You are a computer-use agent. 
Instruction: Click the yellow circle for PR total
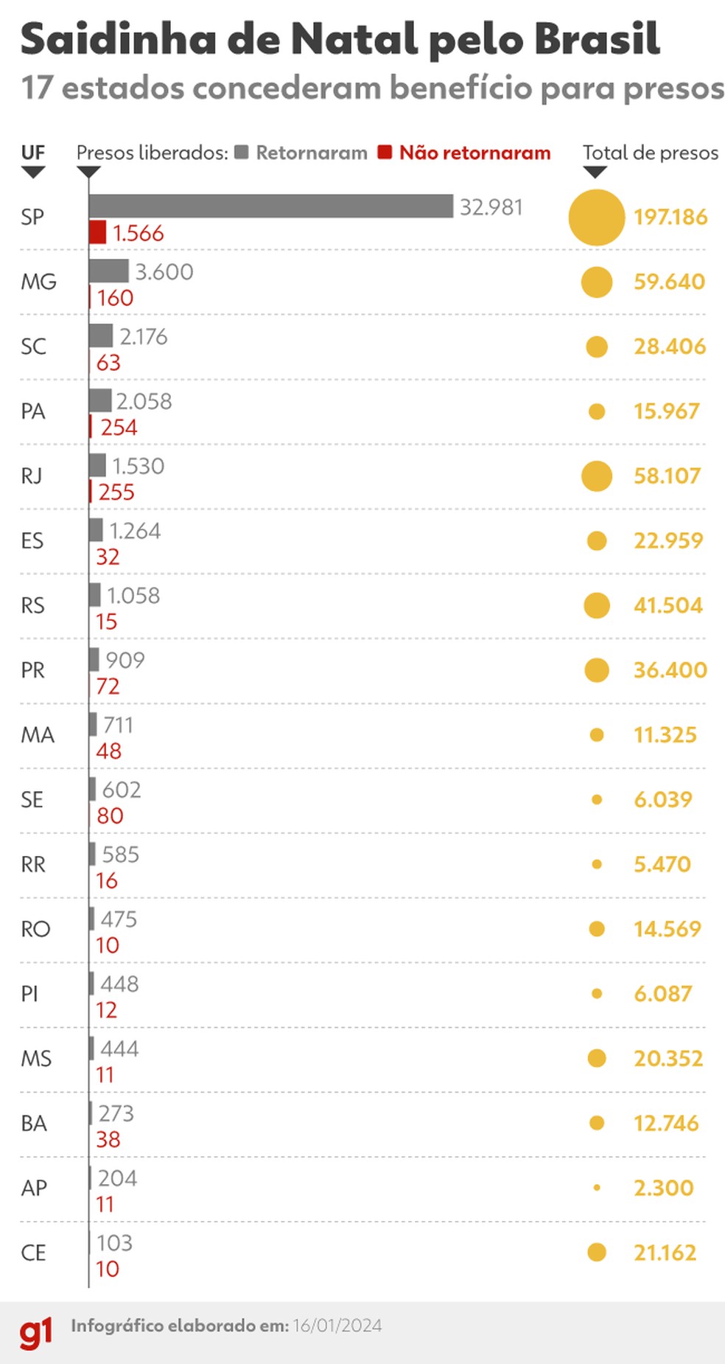pos(597,670)
